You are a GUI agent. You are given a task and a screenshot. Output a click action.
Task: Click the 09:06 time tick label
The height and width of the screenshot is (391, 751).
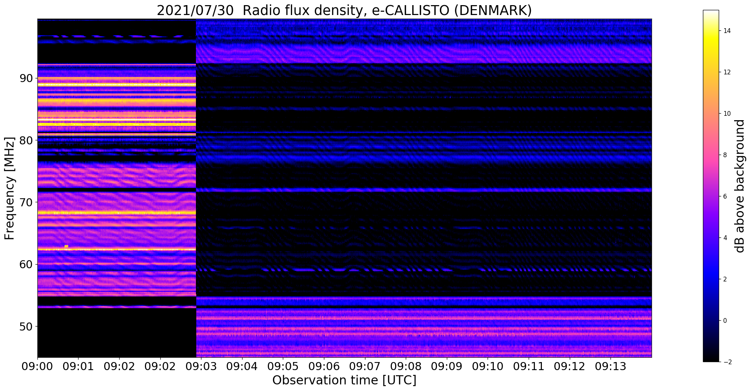point(324,366)
